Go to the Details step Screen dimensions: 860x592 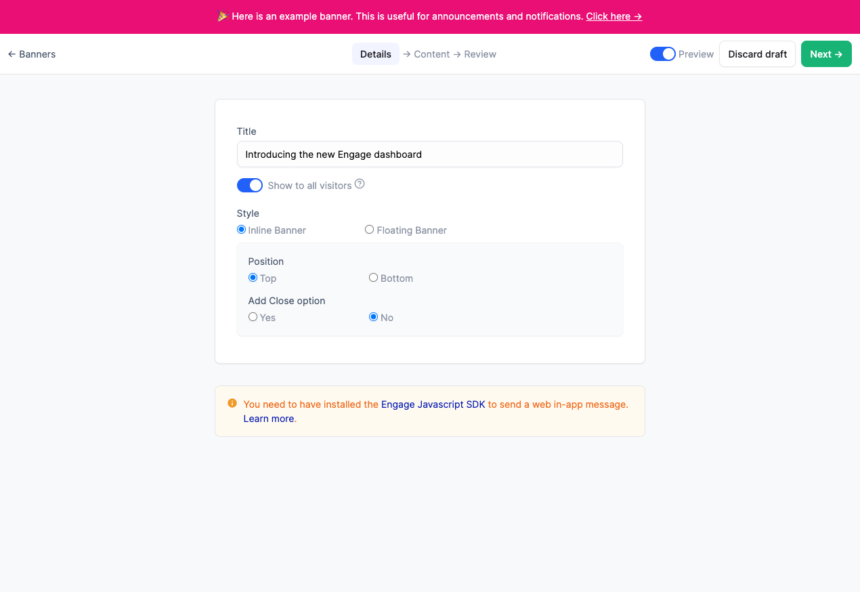[x=376, y=54]
